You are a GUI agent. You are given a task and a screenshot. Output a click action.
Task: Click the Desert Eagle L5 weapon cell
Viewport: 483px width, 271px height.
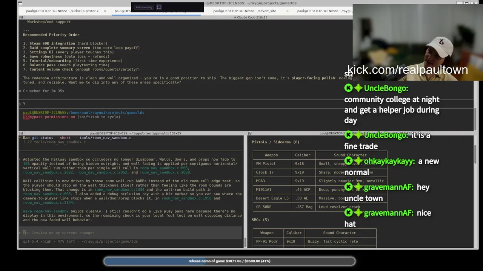point(272,198)
